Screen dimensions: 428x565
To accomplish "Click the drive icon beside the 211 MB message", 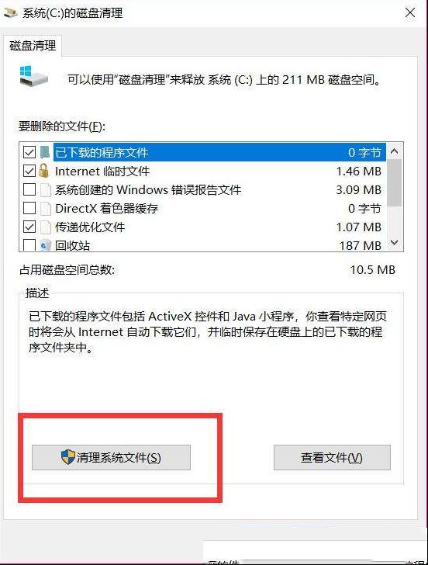I will [x=34, y=76].
